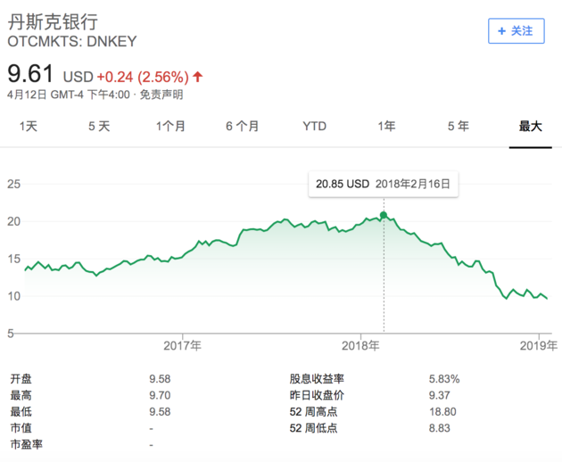Viewport: 562px width, 462px height.
Task: Click the 丹斯克银行 title heading
Action: pyautogui.click(x=53, y=21)
